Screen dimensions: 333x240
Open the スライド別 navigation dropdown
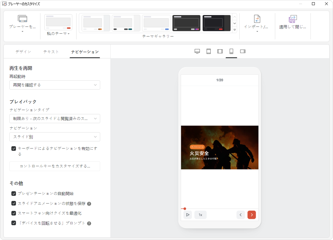click(55, 137)
